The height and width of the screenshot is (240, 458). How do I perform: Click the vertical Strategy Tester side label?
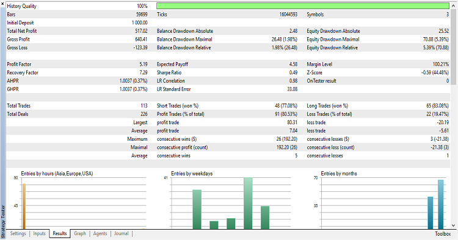(x=3, y=222)
